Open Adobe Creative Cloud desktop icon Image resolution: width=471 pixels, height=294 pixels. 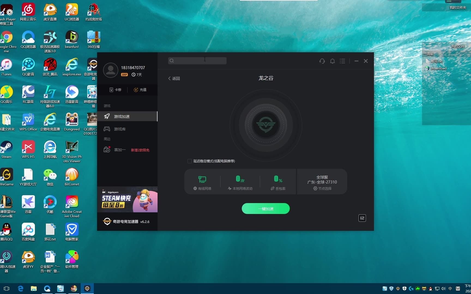(x=72, y=207)
